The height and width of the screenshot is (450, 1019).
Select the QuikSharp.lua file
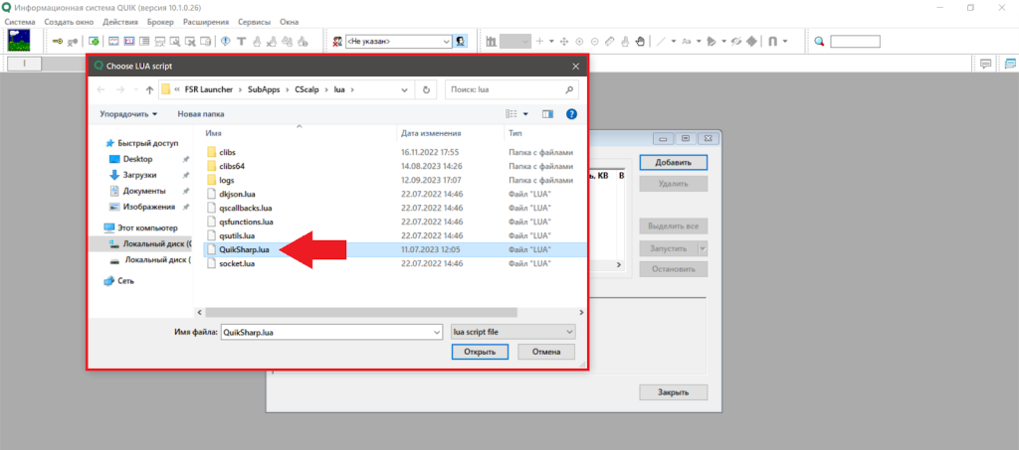245,249
